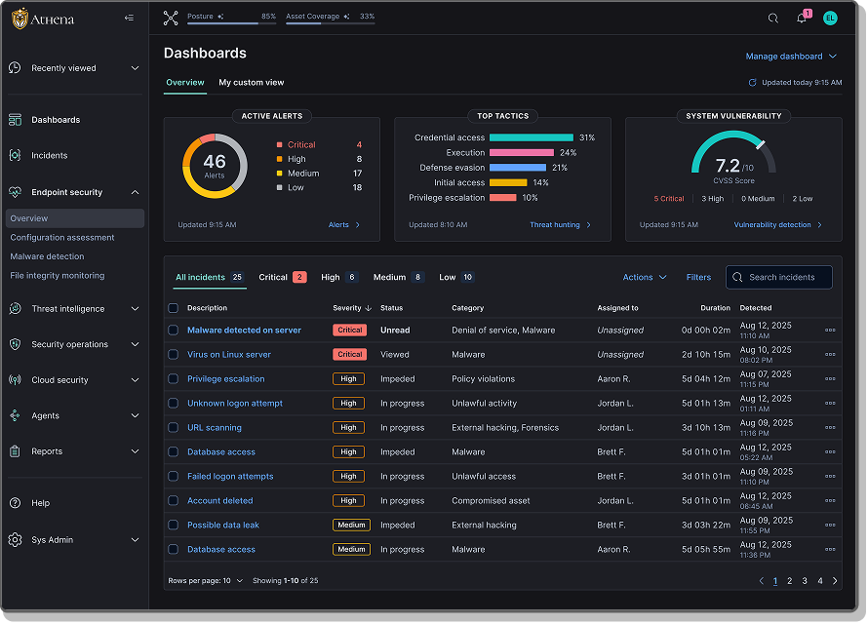Open Dashboards from the sidebar icon
This screenshot has width=868, height=624.
[15, 120]
